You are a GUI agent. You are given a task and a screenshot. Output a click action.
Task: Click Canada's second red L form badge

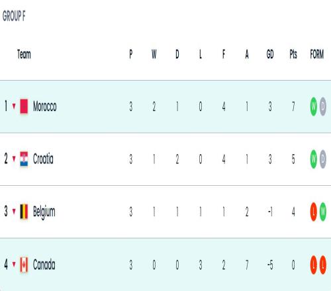(323, 265)
